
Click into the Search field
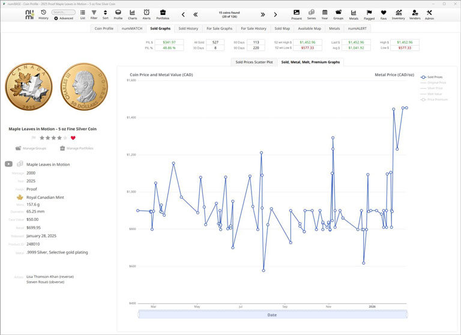tap(64, 13)
